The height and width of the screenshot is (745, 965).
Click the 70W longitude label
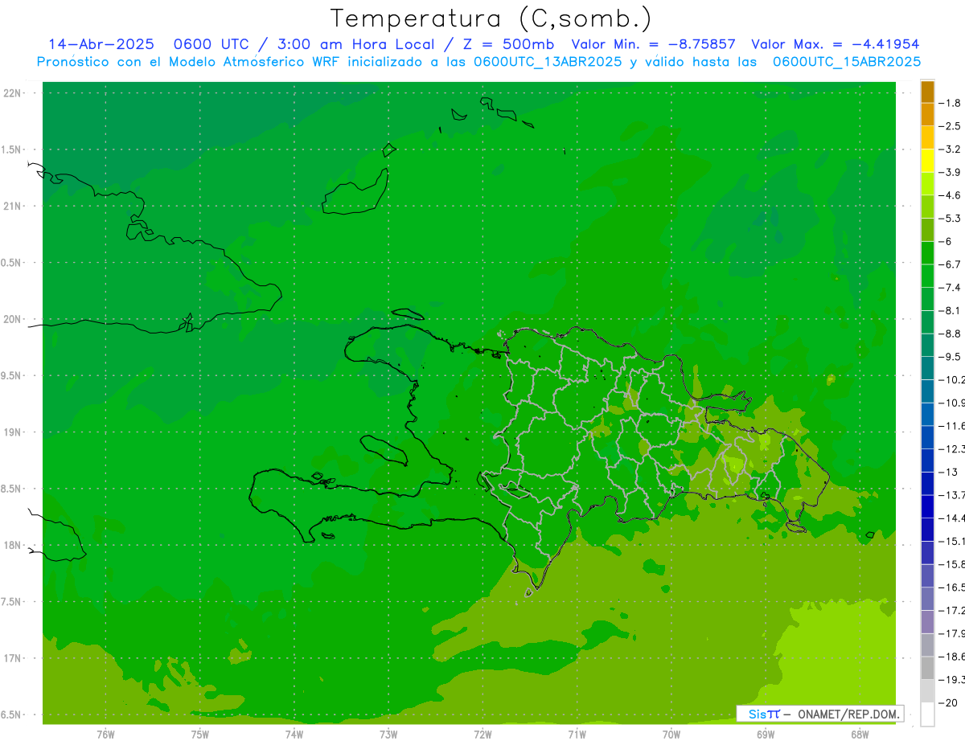[671, 735]
